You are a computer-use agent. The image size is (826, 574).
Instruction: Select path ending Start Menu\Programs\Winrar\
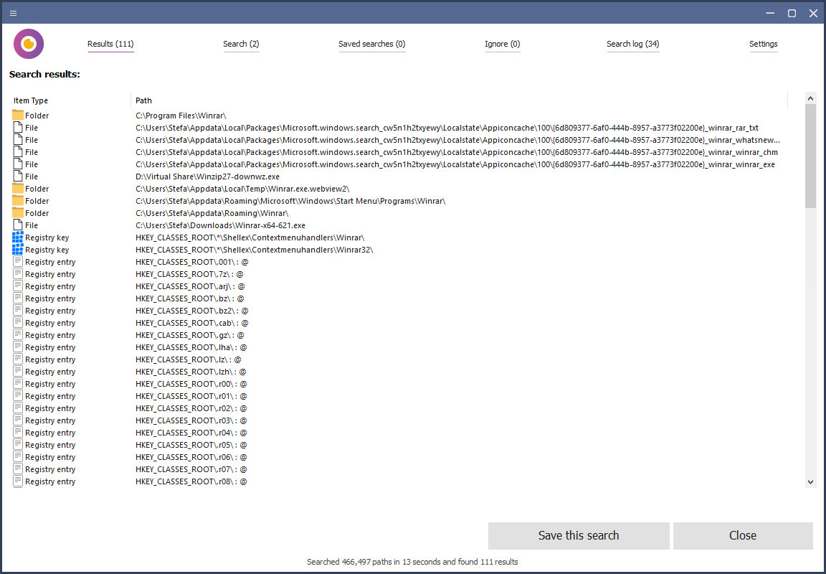[x=290, y=201]
